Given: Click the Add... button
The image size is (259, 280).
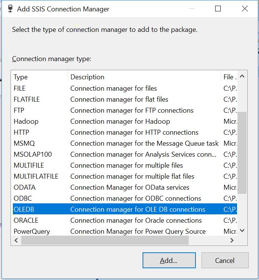Looking at the screenshot, I should tap(169, 260).
